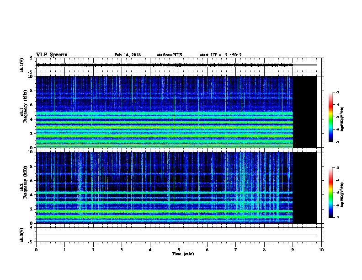Click time-axis tick label "3"
The image size is (362, 280).
pyautogui.click(x=122, y=250)
